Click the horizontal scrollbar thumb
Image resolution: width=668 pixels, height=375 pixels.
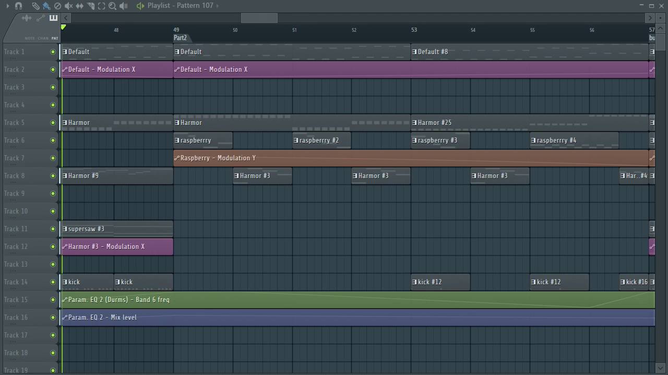click(x=259, y=18)
